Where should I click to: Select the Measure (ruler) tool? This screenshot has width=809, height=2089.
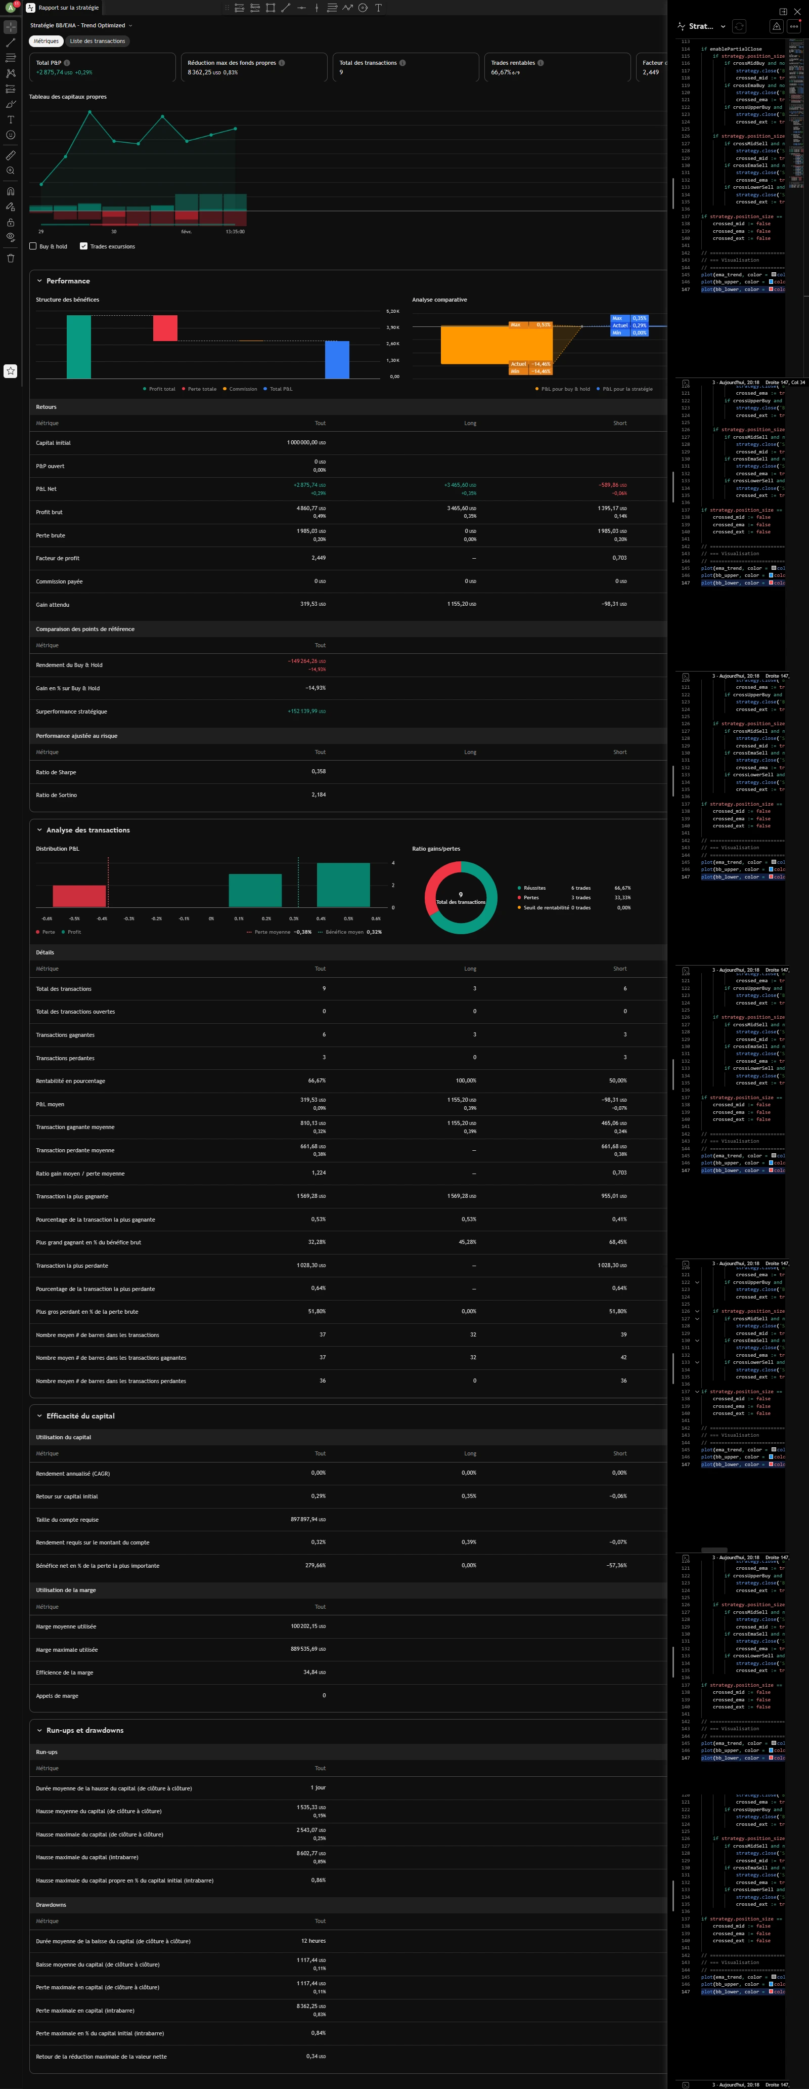11,155
